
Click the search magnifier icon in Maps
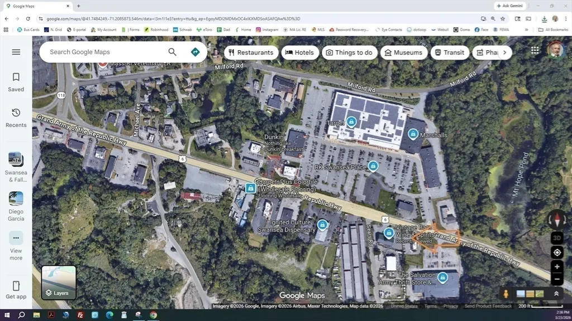pyautogui.click(x=172, y=52)
